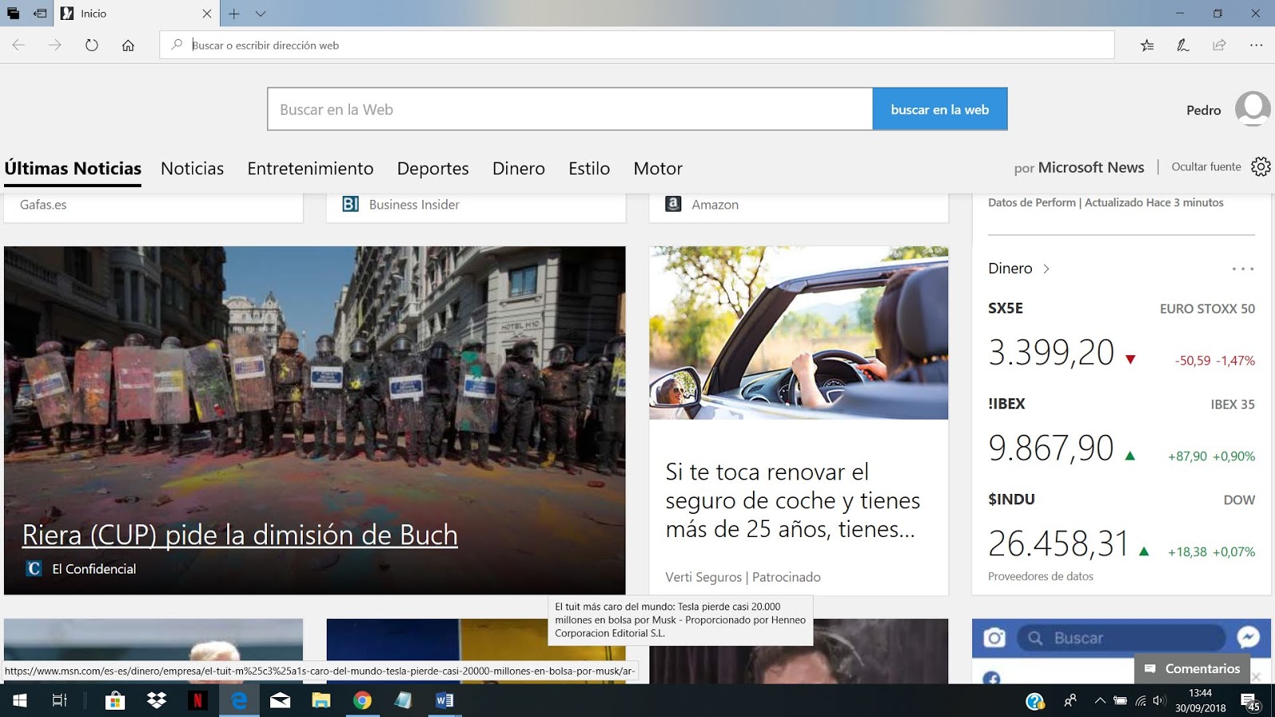Open the Mail app on the taskbar
Viewport: 1275px width, 717px height.
tap(280, 700)
